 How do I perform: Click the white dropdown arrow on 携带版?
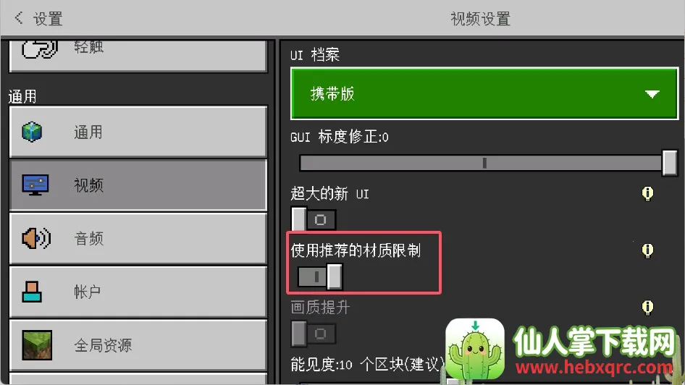[x=652, y=94]
